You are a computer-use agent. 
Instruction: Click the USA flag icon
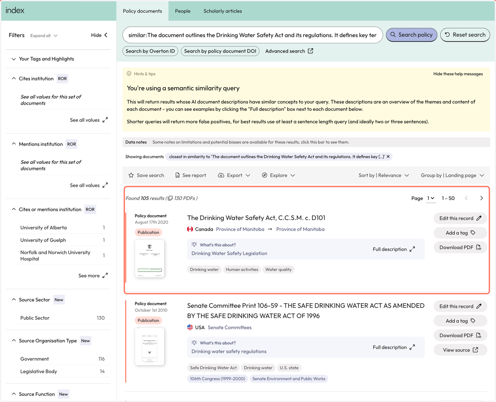pos(190,327)
